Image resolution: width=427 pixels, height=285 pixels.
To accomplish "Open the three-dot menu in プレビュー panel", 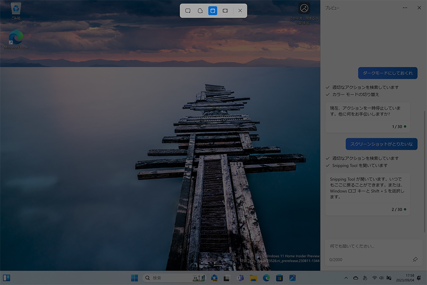I will tap(405, 8).
